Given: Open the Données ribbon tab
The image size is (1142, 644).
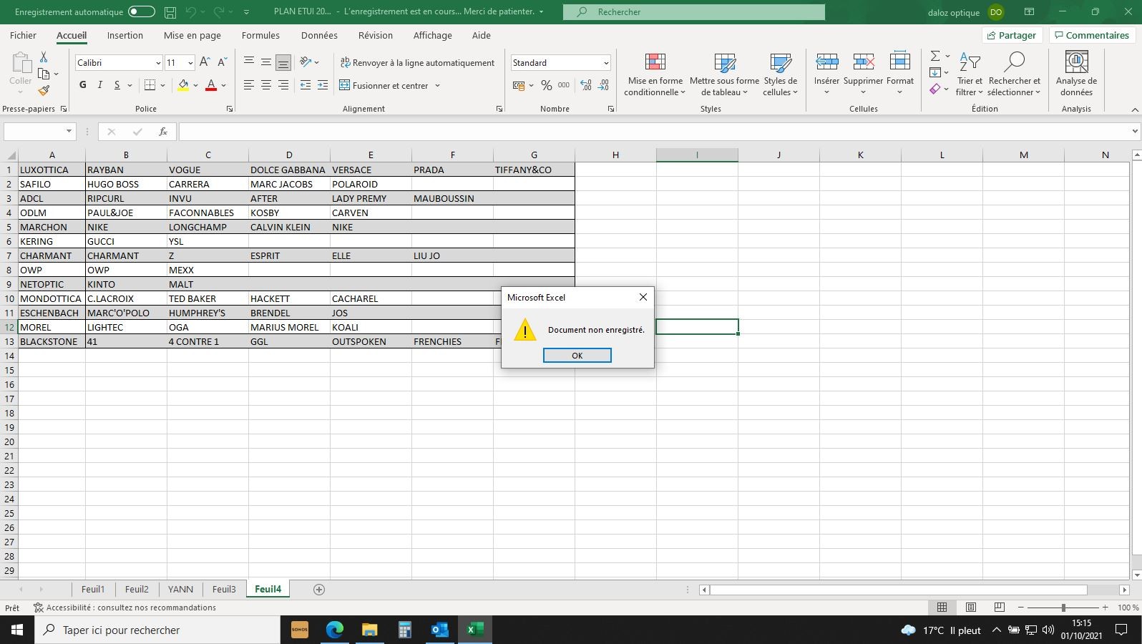Looking at the screenshot, I should pyautogui.click(x=319, y=35).
